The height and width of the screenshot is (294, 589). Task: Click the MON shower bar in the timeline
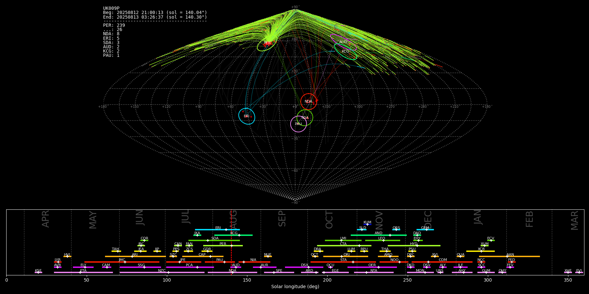coord(420,272)
